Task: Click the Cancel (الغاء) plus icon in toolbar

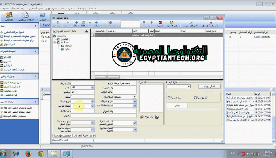Action: (96, 23)
